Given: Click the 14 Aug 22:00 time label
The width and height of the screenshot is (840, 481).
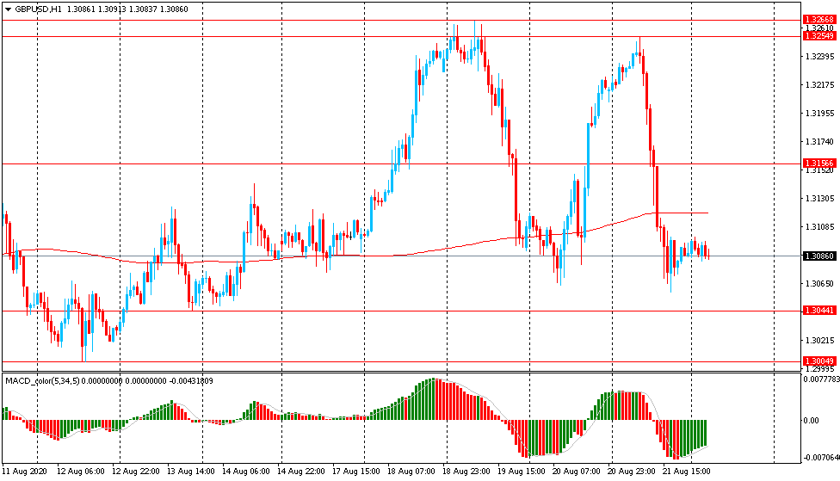Looking at the screenshot, I should click(301, 472).
